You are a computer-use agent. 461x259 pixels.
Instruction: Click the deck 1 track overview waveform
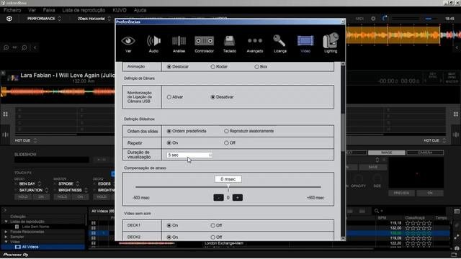pos(58,91)
